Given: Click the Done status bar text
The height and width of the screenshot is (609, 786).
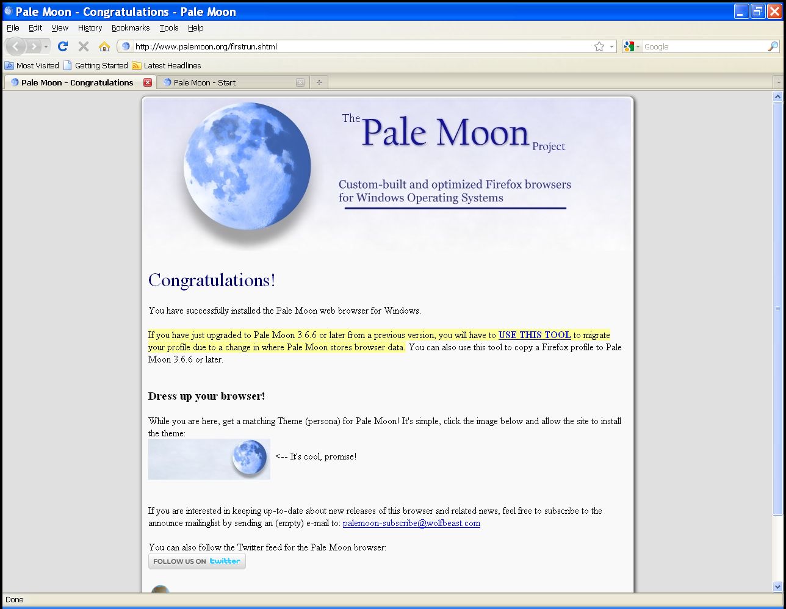Looking at the screenshot, I should click(x=15, y=600).
